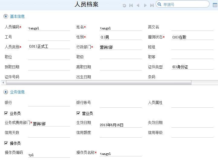Click the 班组 field
218x160 pixels.
pos(192,47)
